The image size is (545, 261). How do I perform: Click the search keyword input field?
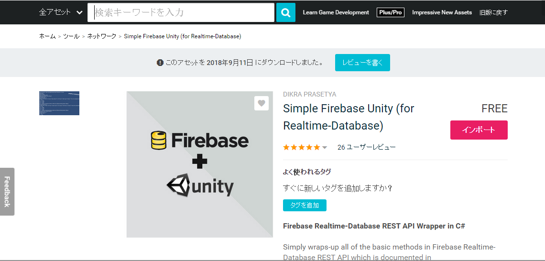[181, 12]
